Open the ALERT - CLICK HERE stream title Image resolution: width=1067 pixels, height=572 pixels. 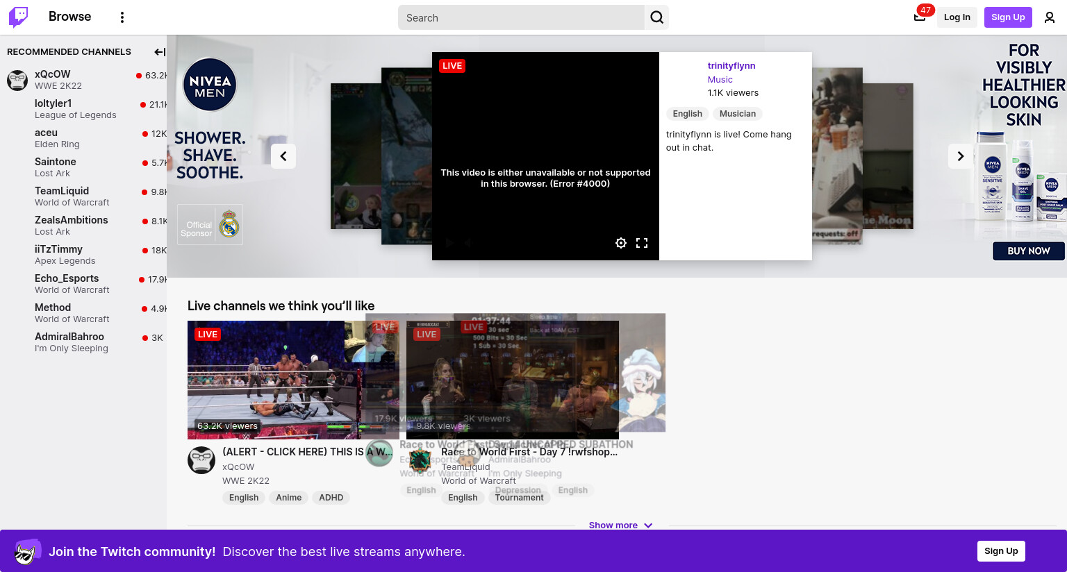pos(307,452)
